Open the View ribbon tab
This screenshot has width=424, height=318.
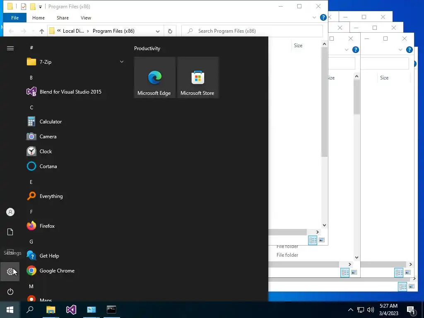click(86, 18)
